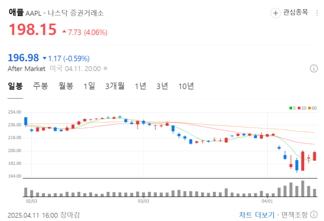The width and height of the screenshot is (324, 221).
Task: Click the 254.00 price axis label
Action: (x=15, y=112)
